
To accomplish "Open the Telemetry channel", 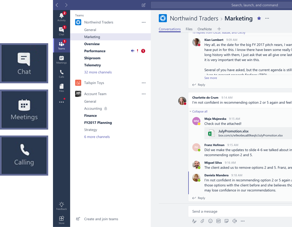I will click(x=92, y=65).
